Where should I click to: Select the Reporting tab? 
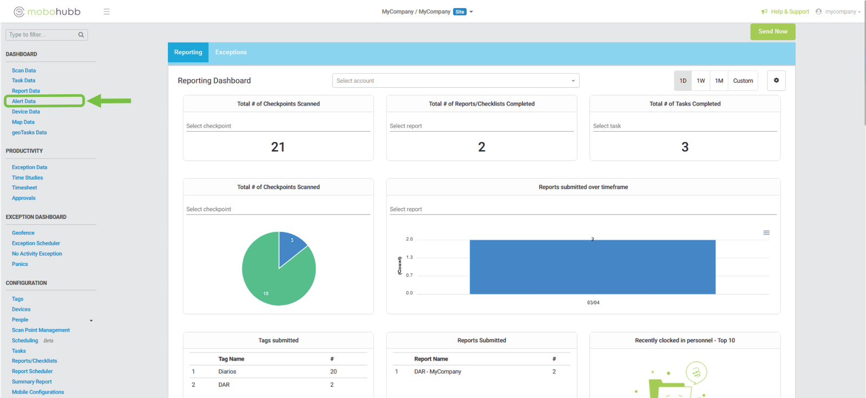pos(188,53)
